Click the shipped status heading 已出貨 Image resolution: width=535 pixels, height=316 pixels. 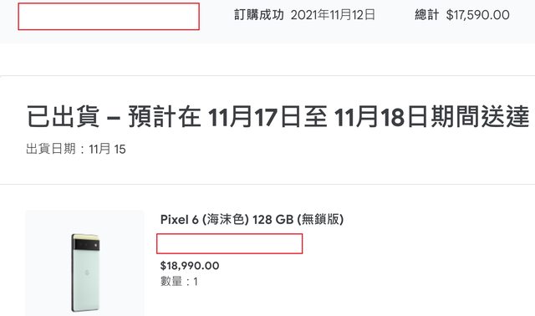63,116
